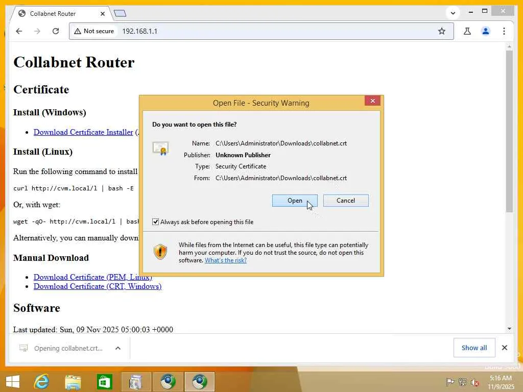The image size is (523, 392).
Task: Open the Chrome profile avatar
Action: pos(486,31)
